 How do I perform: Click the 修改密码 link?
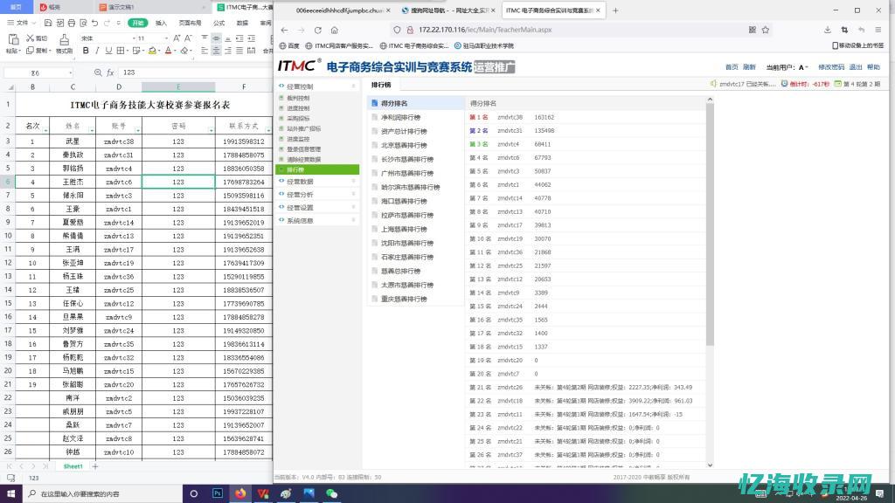point(831,67)
